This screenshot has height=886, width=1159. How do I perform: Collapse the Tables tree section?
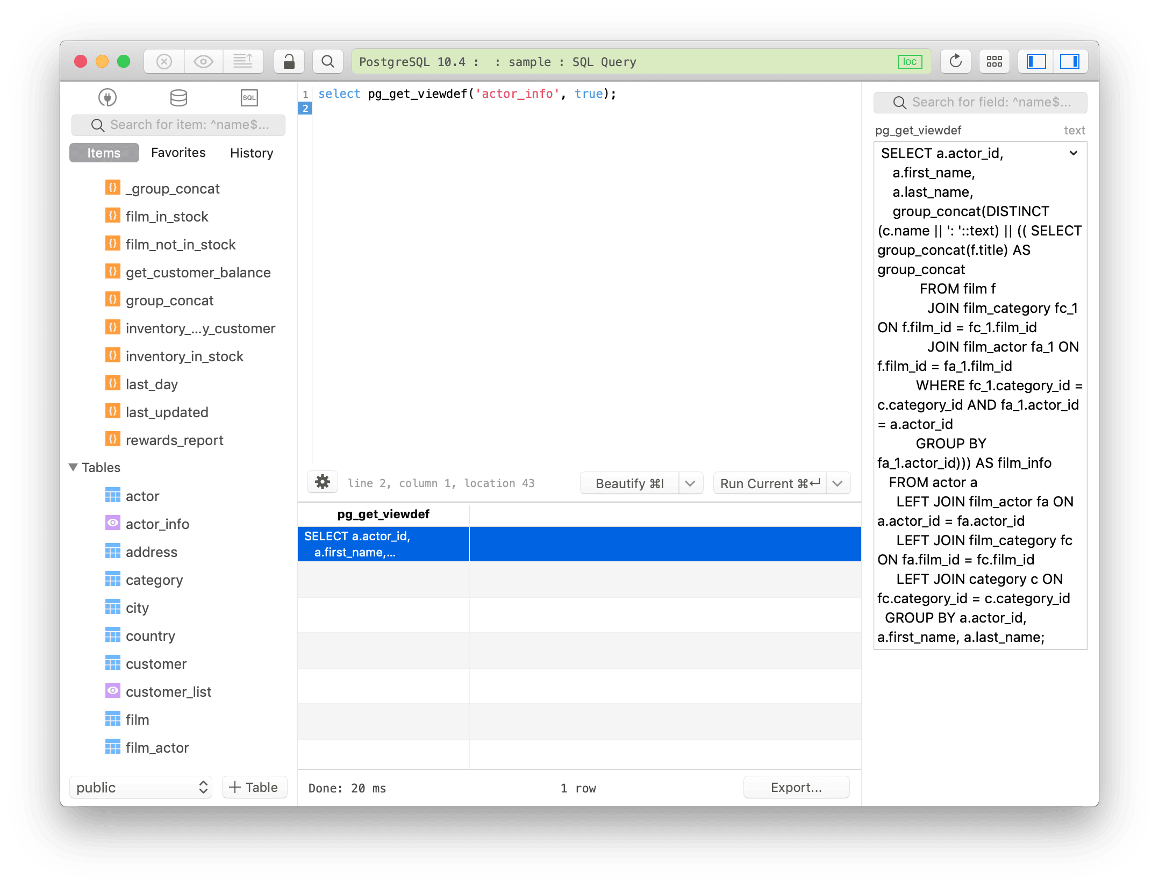73,467
